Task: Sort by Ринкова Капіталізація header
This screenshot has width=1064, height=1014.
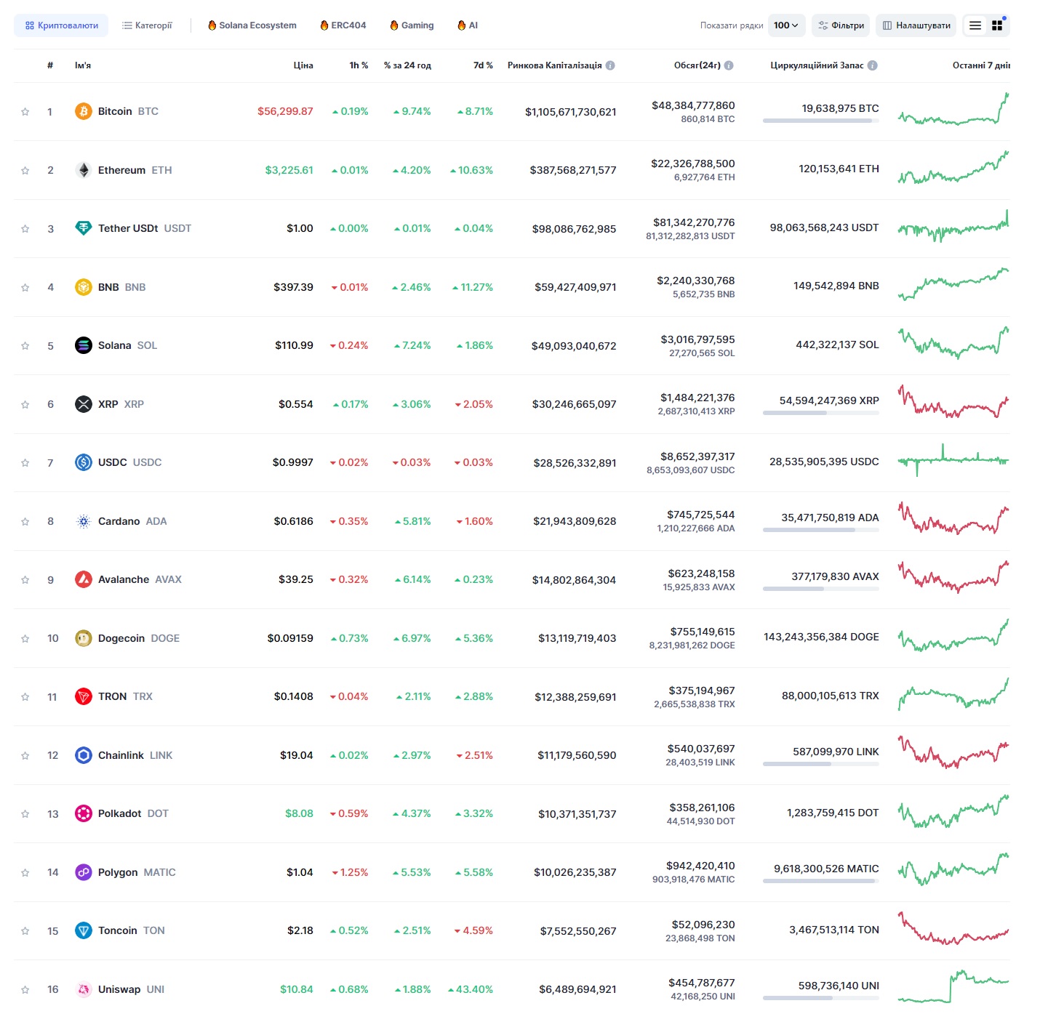Action: click(555, 65)
